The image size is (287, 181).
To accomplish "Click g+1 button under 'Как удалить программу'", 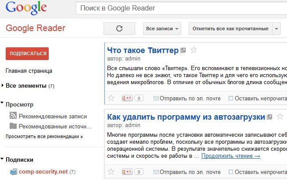I will (x=127, y=172).
